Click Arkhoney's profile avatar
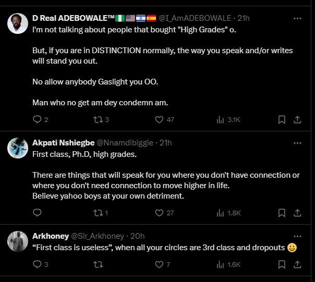This screenshot has height=282, width=315. [18, 242]
